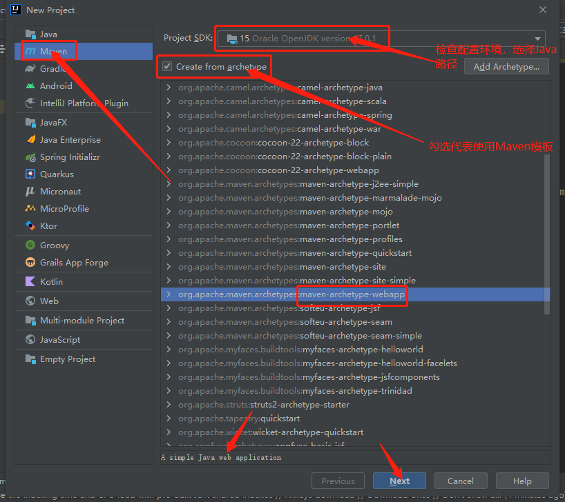Choose the Grails App Forge icon

pos(30,262)
